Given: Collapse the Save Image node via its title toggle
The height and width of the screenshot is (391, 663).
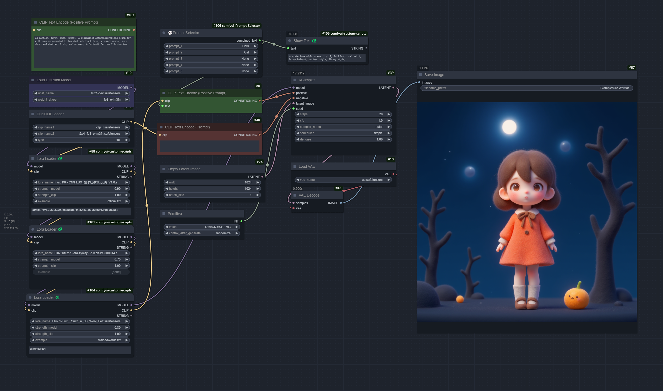Looking at the screenshot, I should tap(421, 75).
